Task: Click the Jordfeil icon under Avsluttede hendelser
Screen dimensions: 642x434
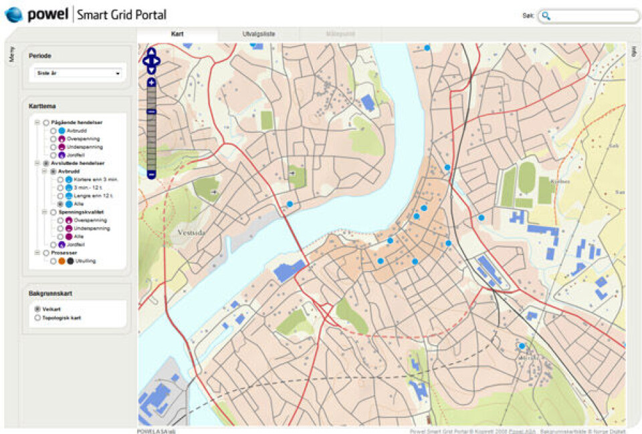Action: click(62, 245)
